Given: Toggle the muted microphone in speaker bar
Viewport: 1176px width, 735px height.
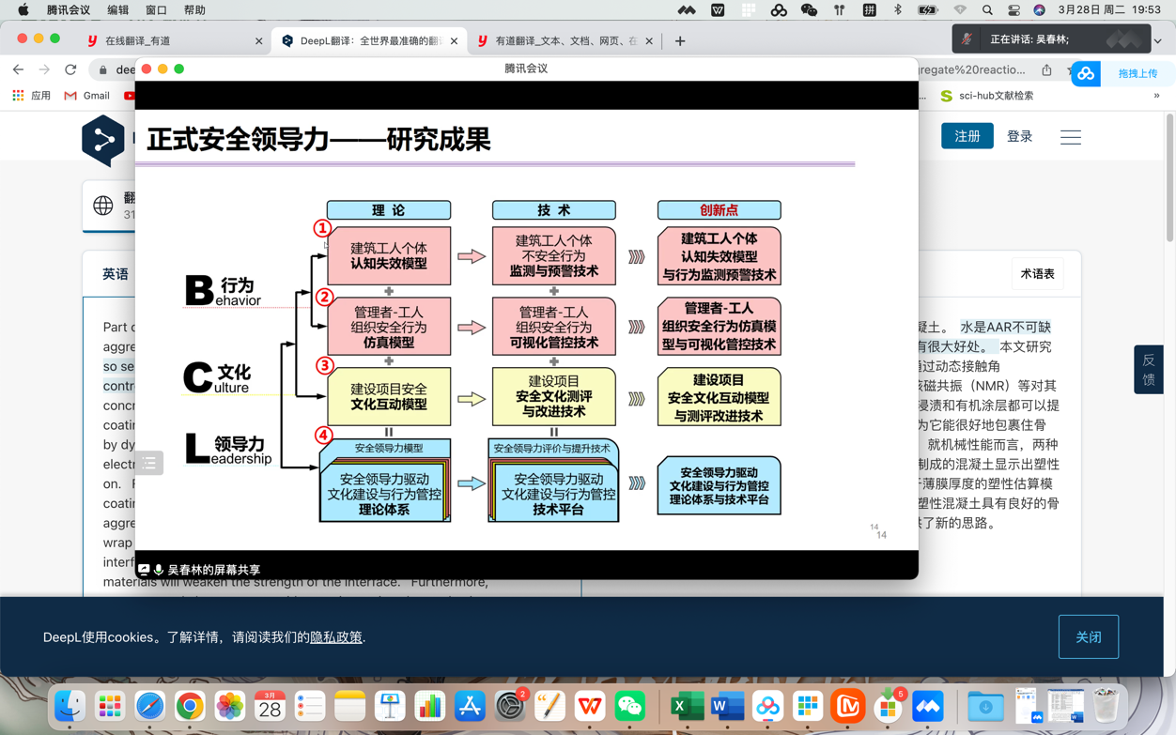Looking at the screenshot, I should click(x=967, y=39).
